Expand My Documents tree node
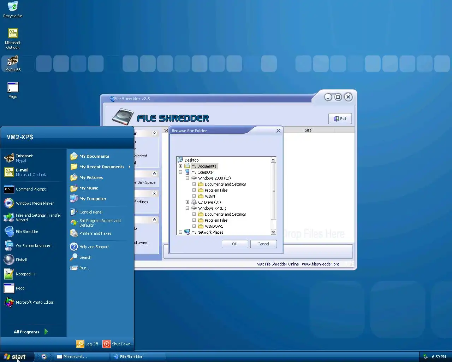This screenshot has width=452, height=362. tap(180, 166)
